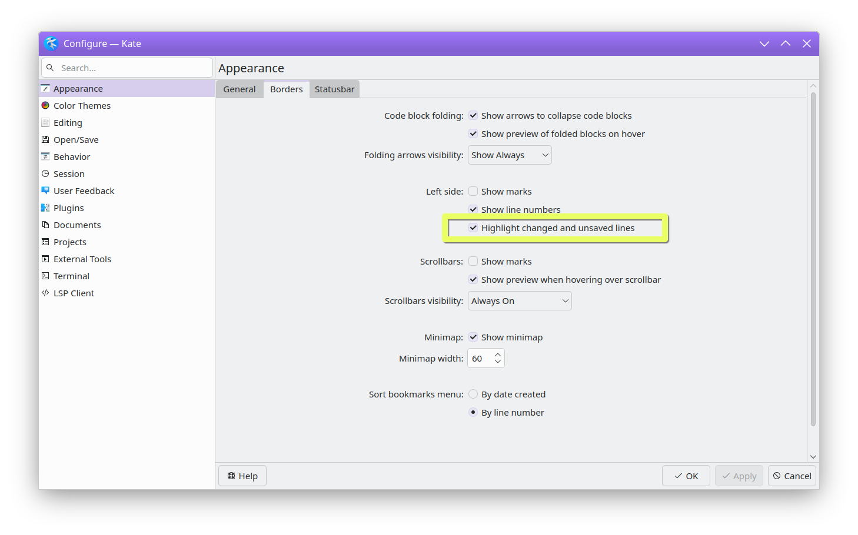Decrease the Minimap width value
This screenshot has height=535, width=858.
[x=498, y=362]
